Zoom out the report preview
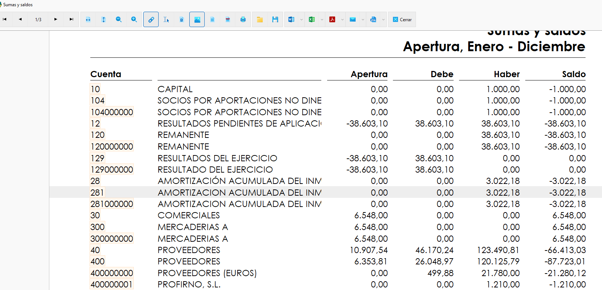Viewport: 602px width, 290px height. (x=119, y=19)
